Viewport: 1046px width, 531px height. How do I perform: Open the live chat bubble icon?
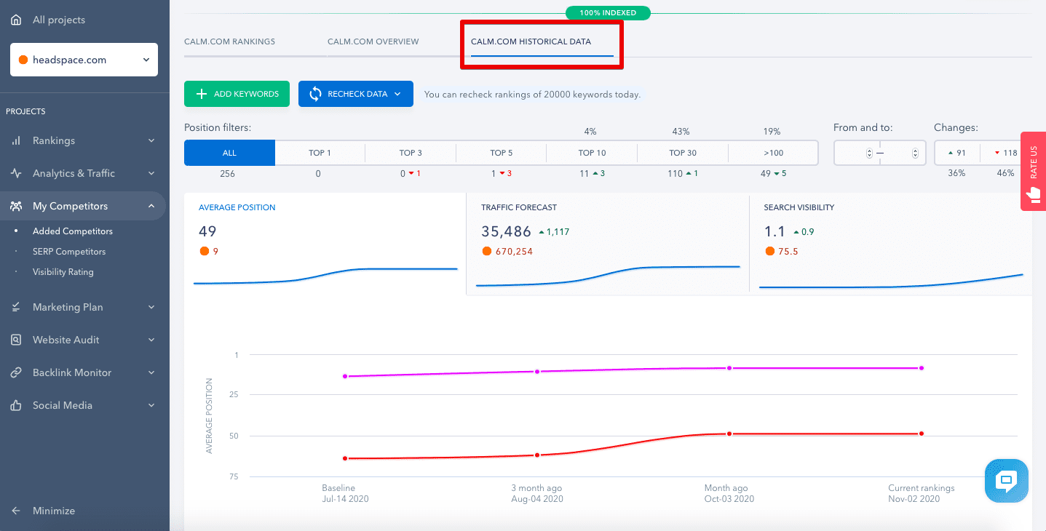coord(1007,480)
